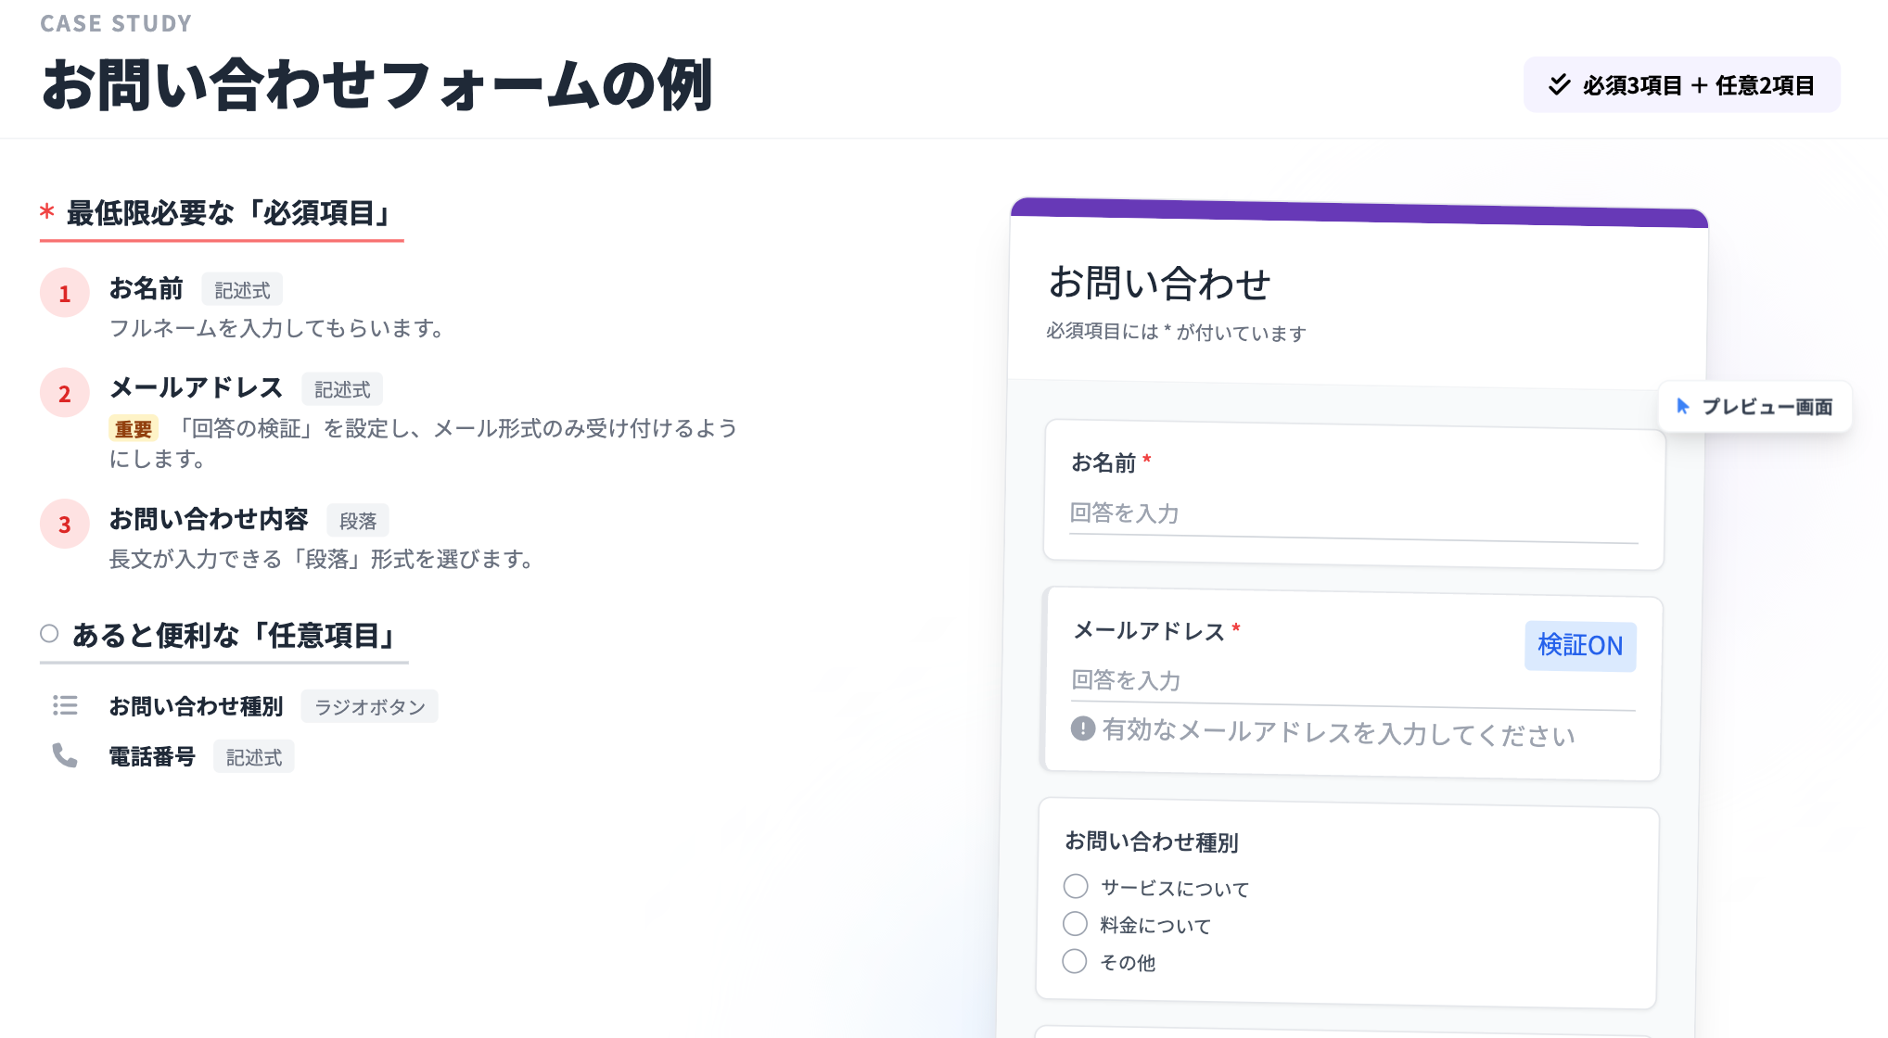Click the ラジオボタン type tag
This screenshot has width=1888, height=1038.
[x=369, y=707]
